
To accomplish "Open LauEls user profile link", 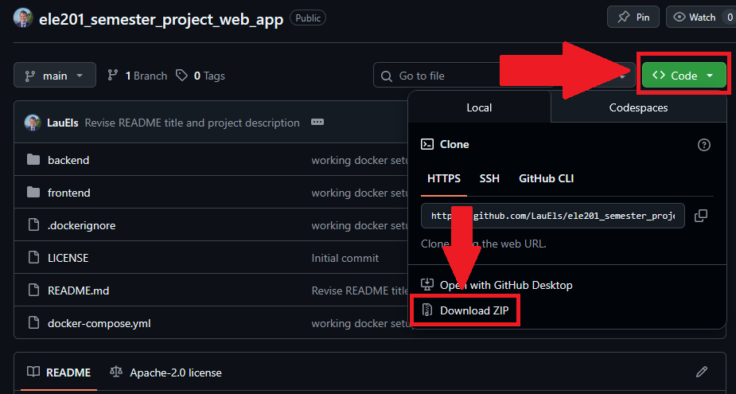I will click(63, 123).
